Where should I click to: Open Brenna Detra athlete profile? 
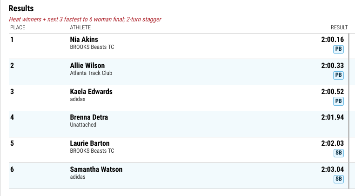[x=89, y=117]
